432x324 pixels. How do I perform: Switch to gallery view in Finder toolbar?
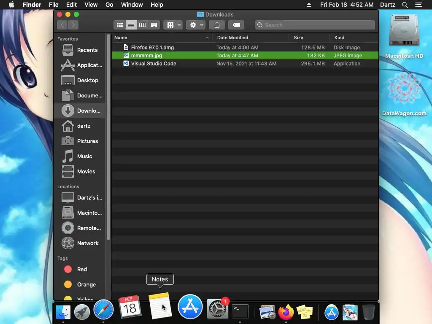[154, 25]
